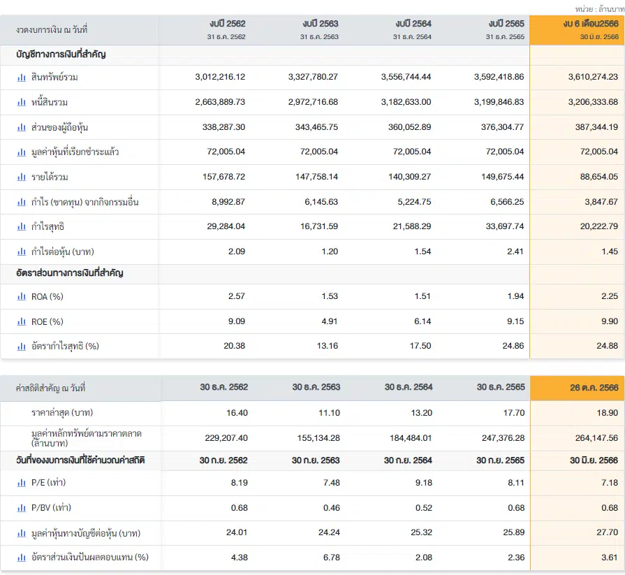The image size is (625, 575).
Task: Click chart icon for P/E (เท่า)
Action: tap(22, 483)
